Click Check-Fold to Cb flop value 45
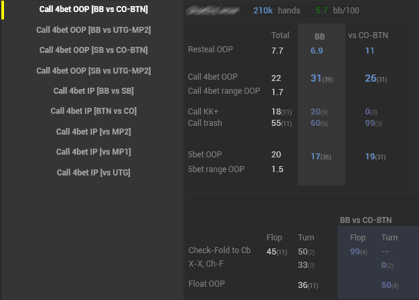Viewport: 419px width, 300px height. pos(272,252)
